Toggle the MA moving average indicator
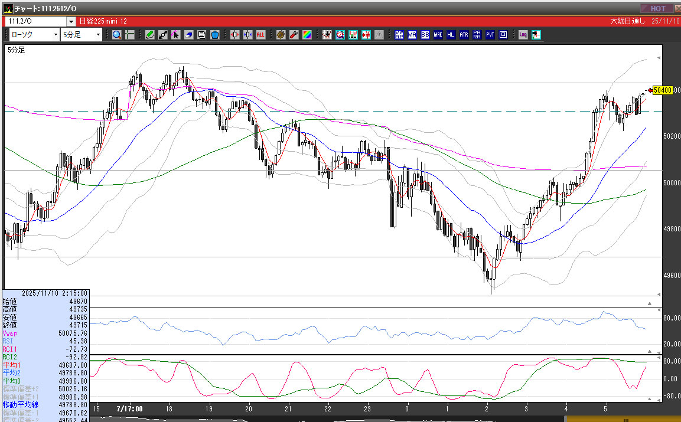This screenshot has width=681, height=422. coord(412,35)
